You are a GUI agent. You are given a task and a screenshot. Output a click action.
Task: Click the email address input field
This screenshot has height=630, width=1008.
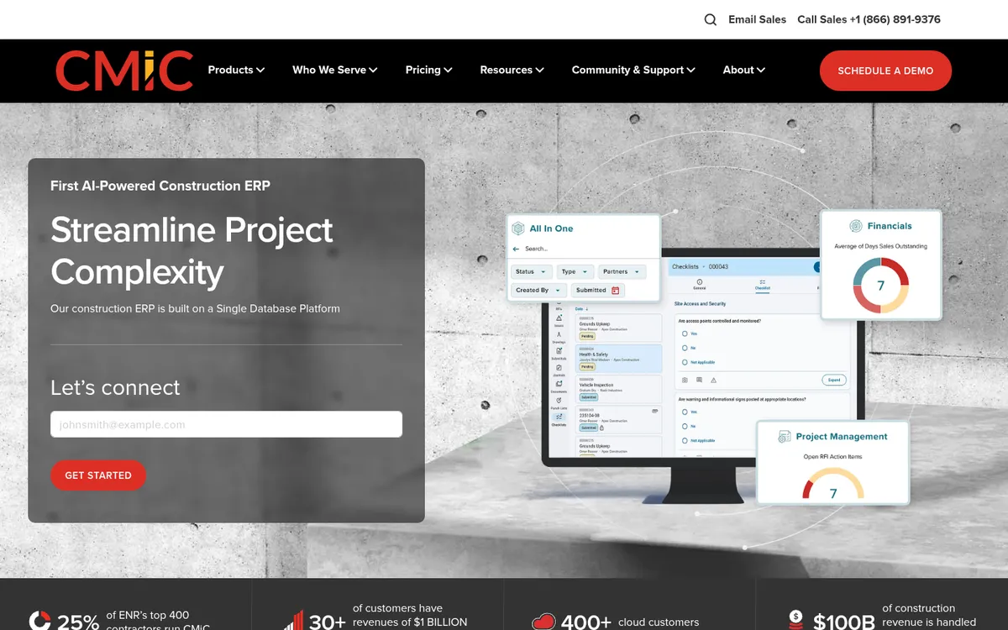point(226,424)
